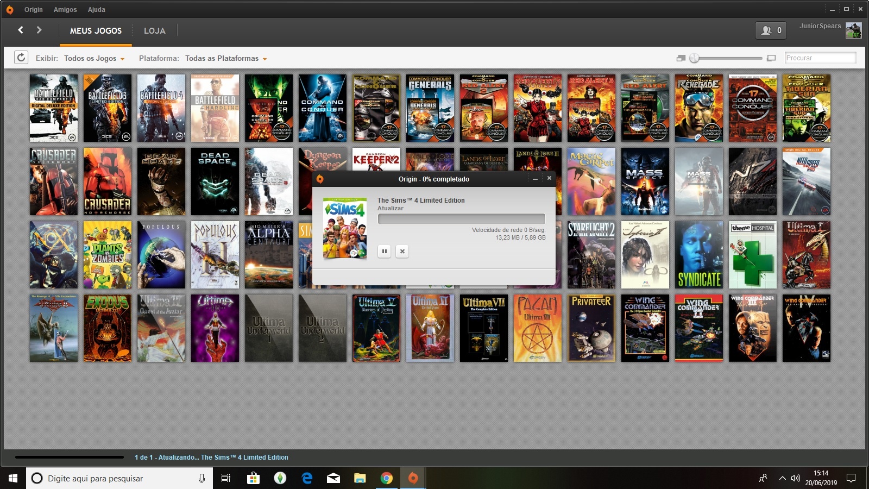
Task: Select Theme Hospital cover
Action: 753,255
